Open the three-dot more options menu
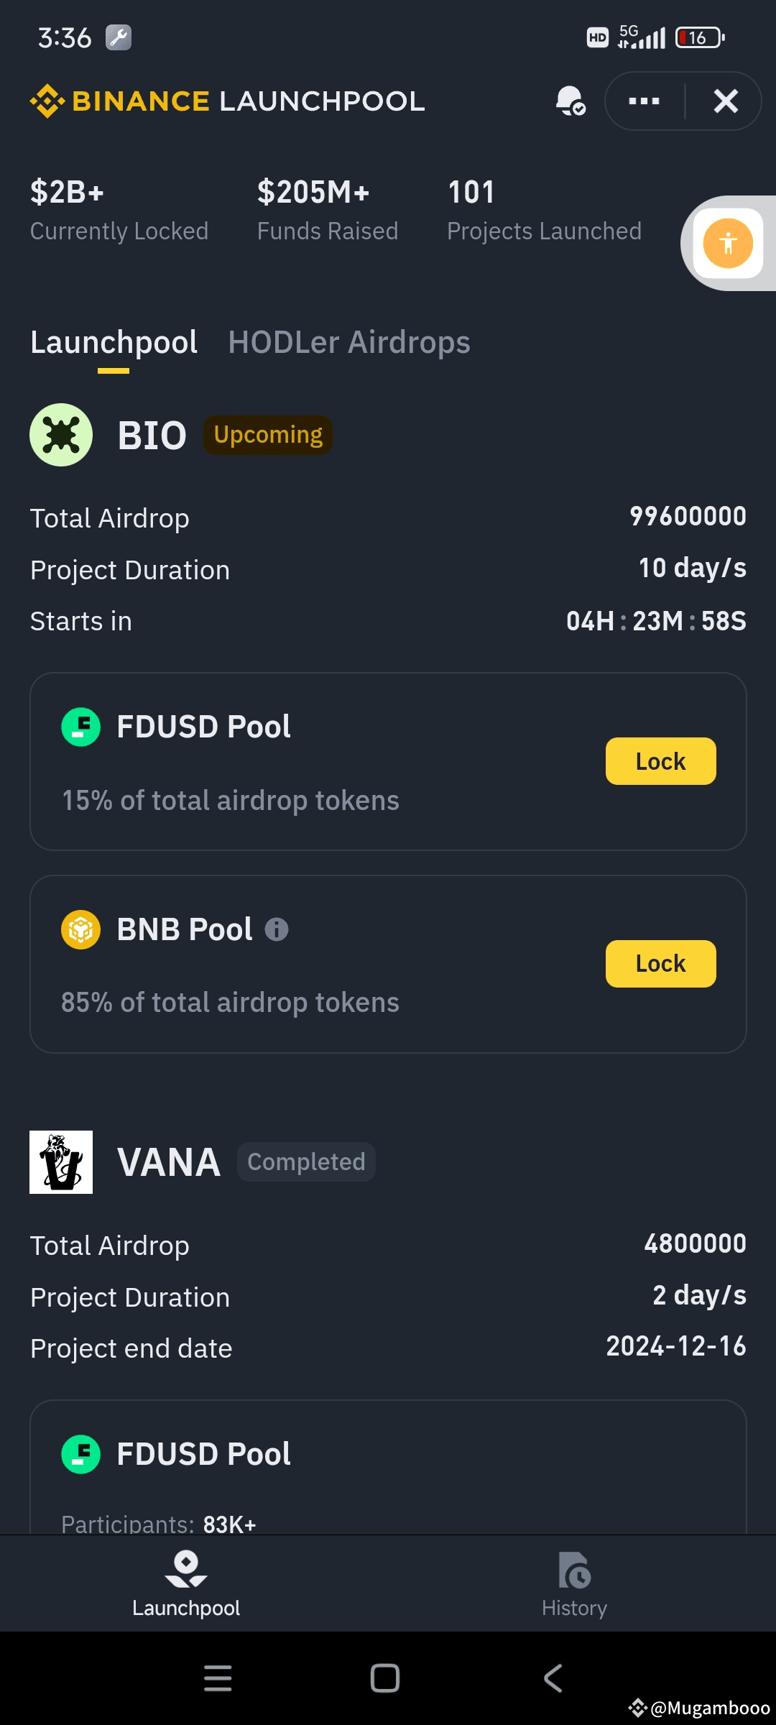 tap(644, 101)
